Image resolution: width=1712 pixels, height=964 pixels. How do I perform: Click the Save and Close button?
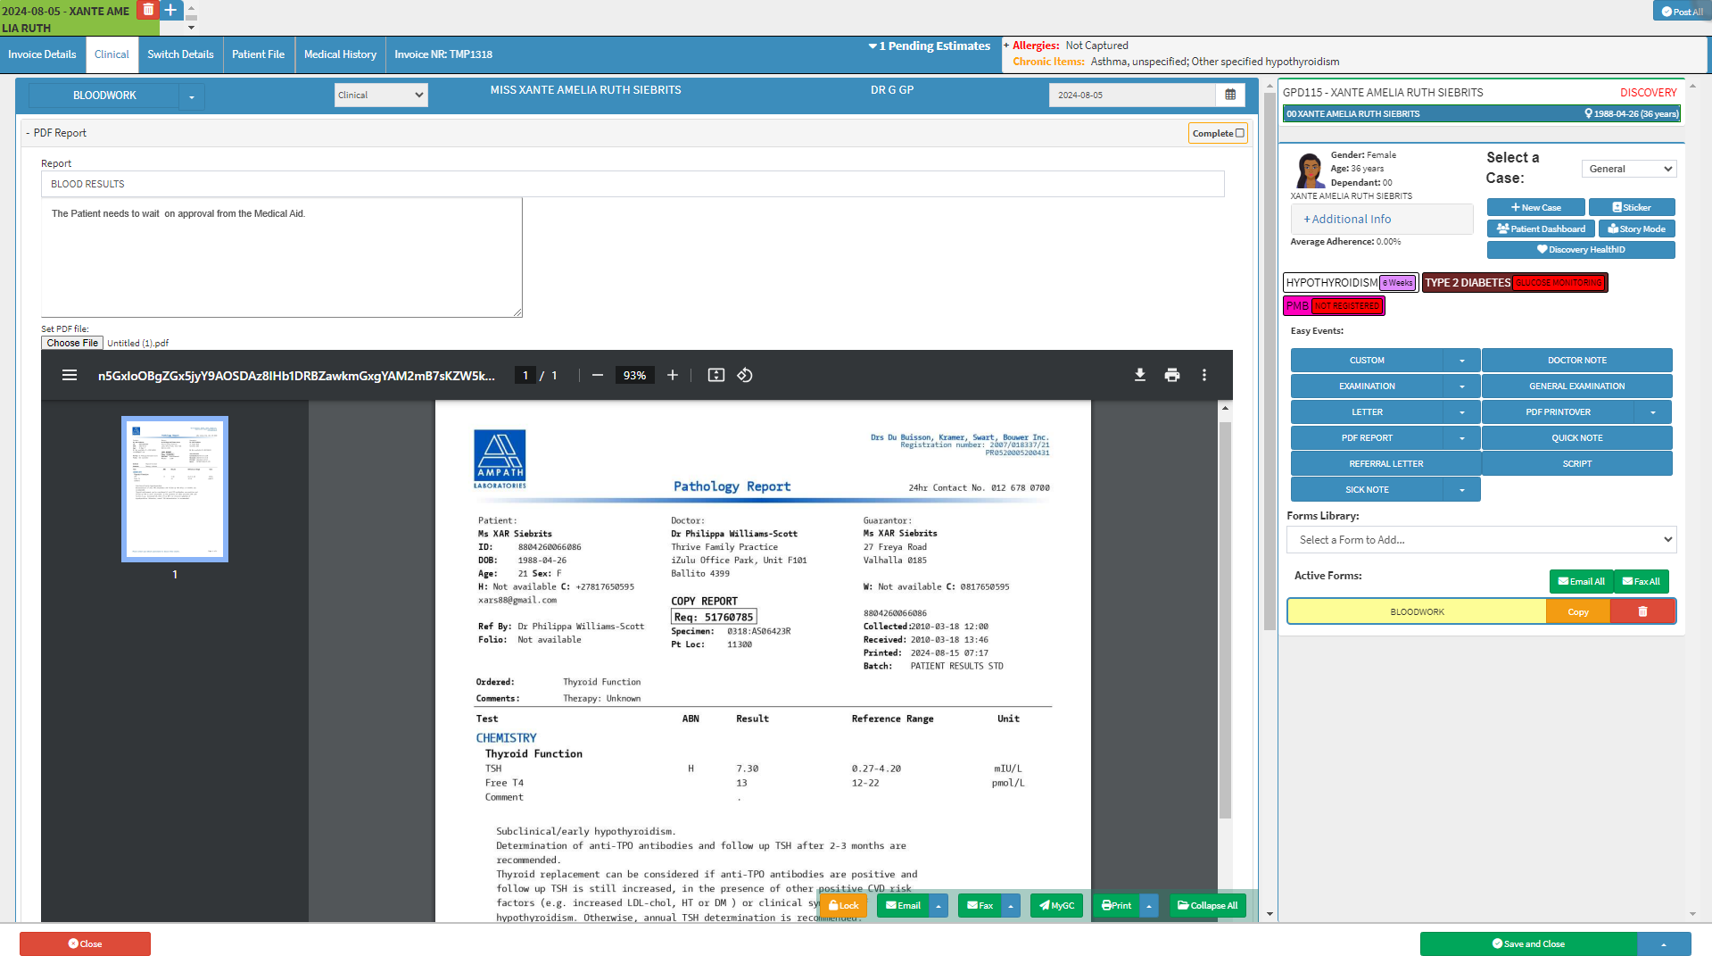click(x=1528, y=944)
